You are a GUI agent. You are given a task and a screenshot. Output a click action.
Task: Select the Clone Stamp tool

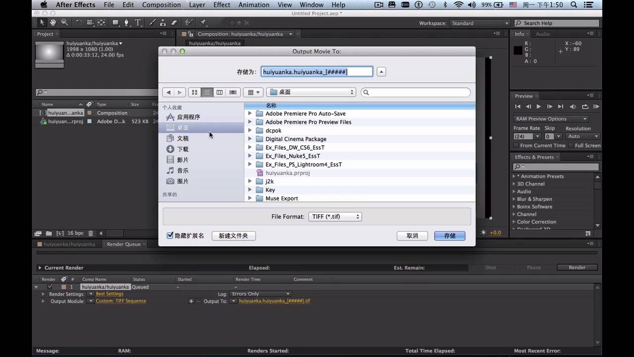pos(163,23)
